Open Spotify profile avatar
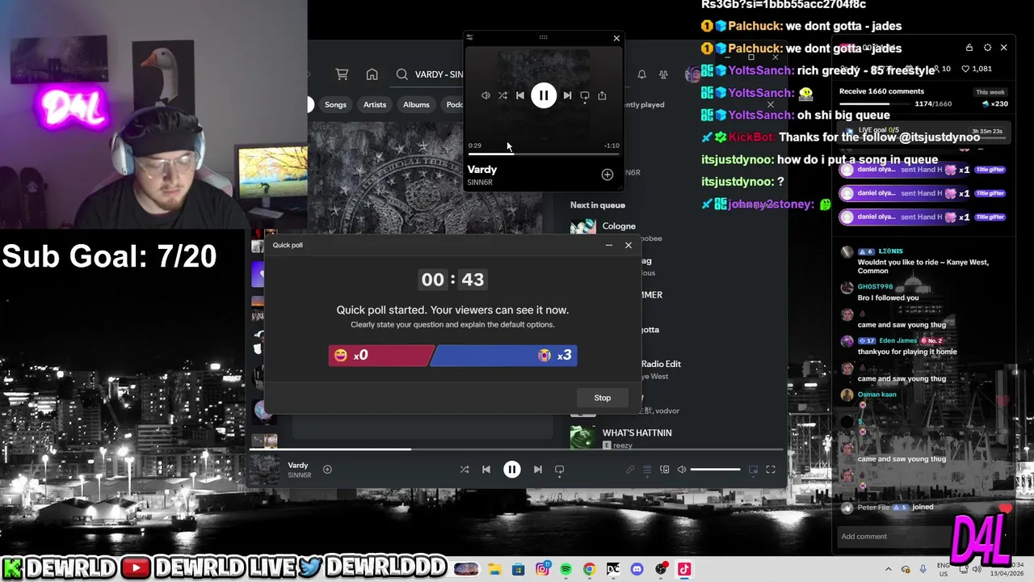 [x=692, y=74]
